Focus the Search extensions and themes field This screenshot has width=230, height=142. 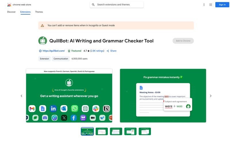coord(117,5)
